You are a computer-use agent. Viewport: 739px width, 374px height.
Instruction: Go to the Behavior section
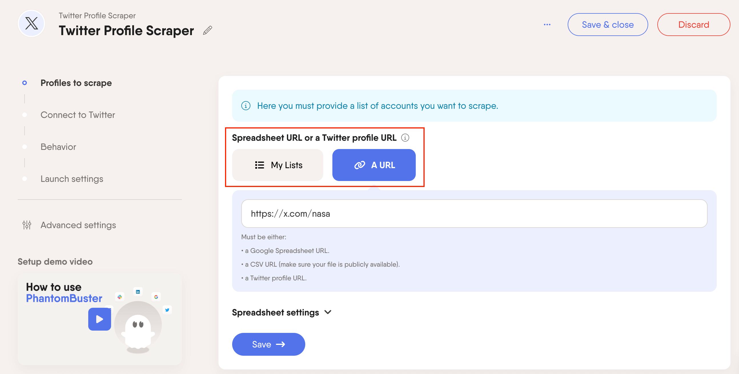click(x=58, y=147)
